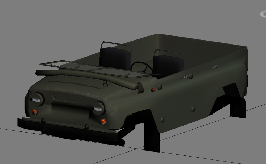Click the orange turn signal on the bumper's far end

[35, 112]
